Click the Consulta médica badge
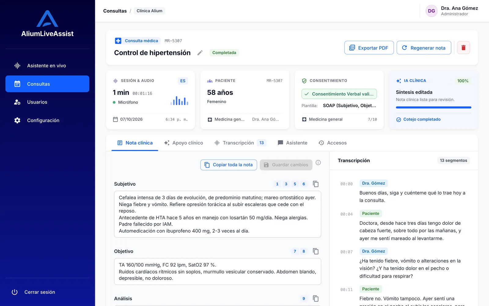Image resolution: width=489 pixels, height=306 pixels. tap(138, 41)
